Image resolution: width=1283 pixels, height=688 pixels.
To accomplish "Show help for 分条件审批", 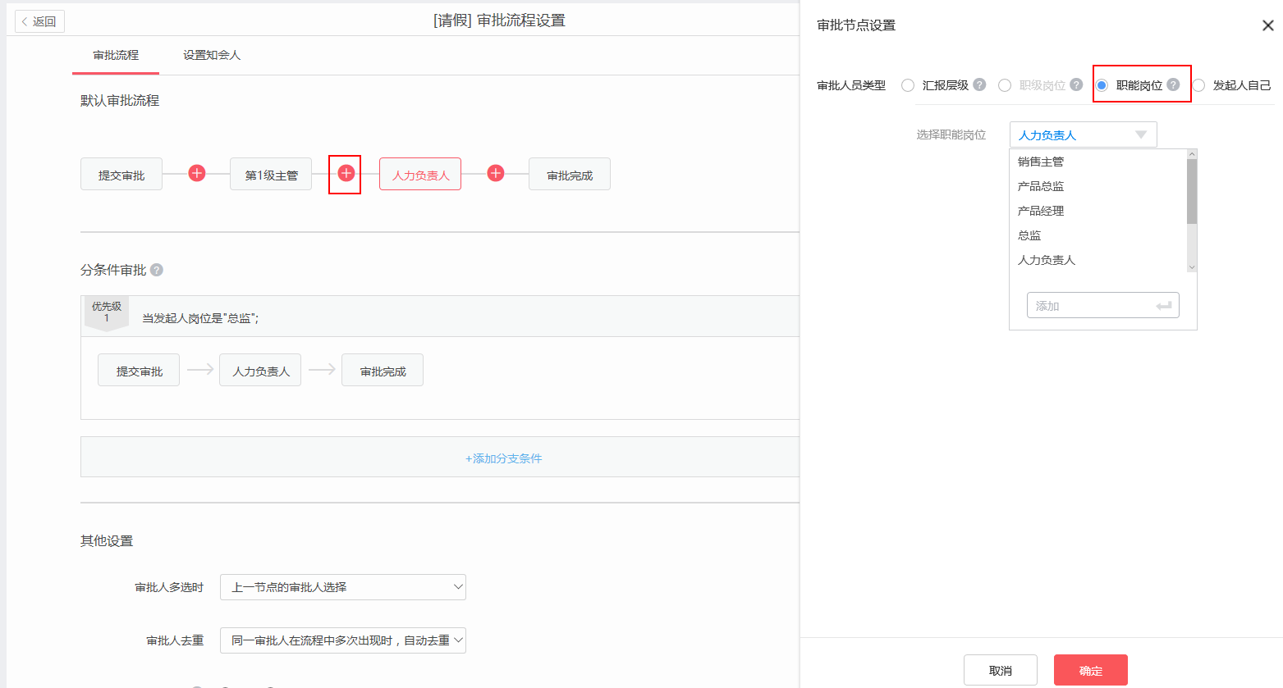I will point(157,270).
